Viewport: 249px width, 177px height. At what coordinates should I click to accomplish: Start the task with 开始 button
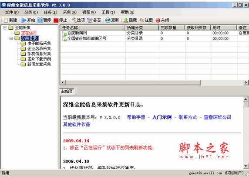(28, 20)
